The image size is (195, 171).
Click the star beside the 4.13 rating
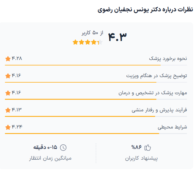tap(8, 110)
